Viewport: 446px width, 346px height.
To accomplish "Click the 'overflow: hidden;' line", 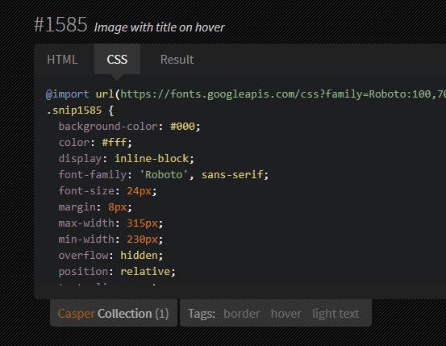I will pos(110,256).
